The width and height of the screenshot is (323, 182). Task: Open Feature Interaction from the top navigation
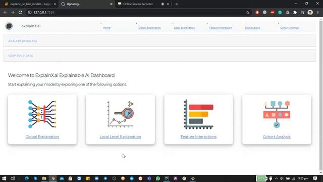click(x=221, y=28)
